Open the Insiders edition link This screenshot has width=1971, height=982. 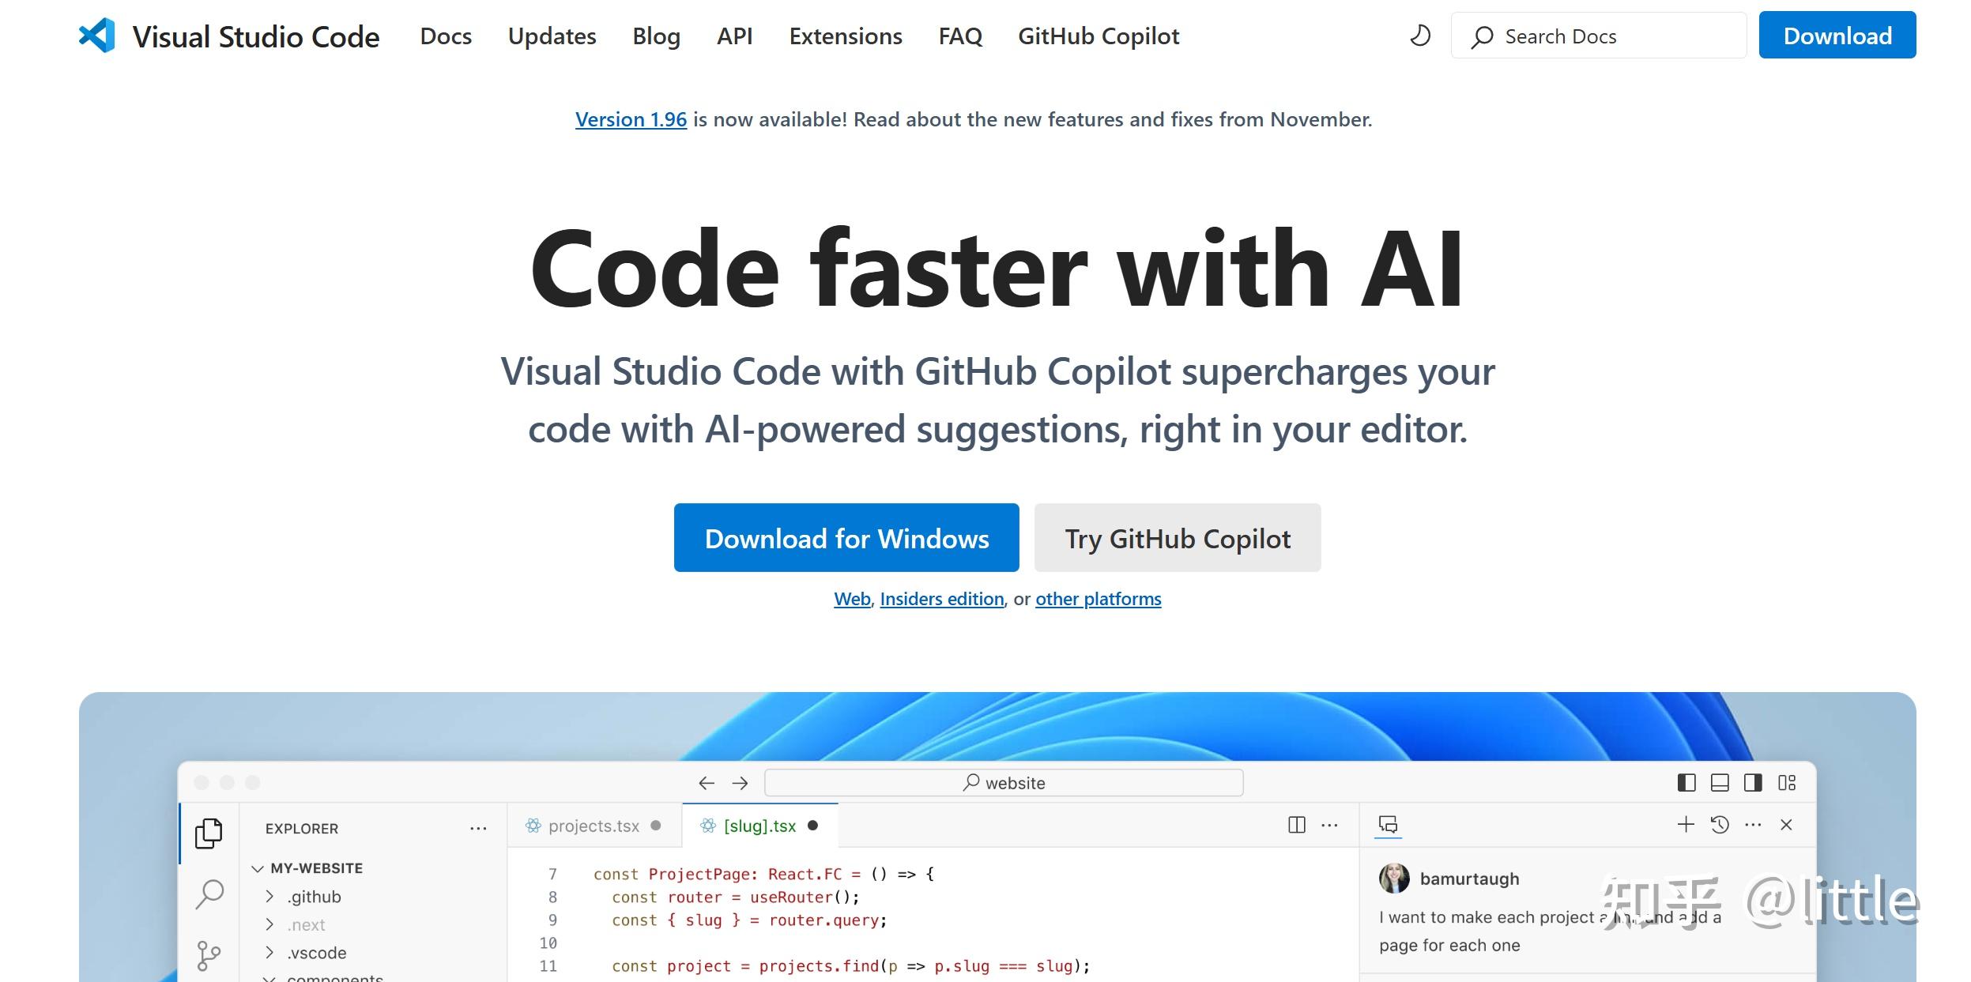point(941,599)
